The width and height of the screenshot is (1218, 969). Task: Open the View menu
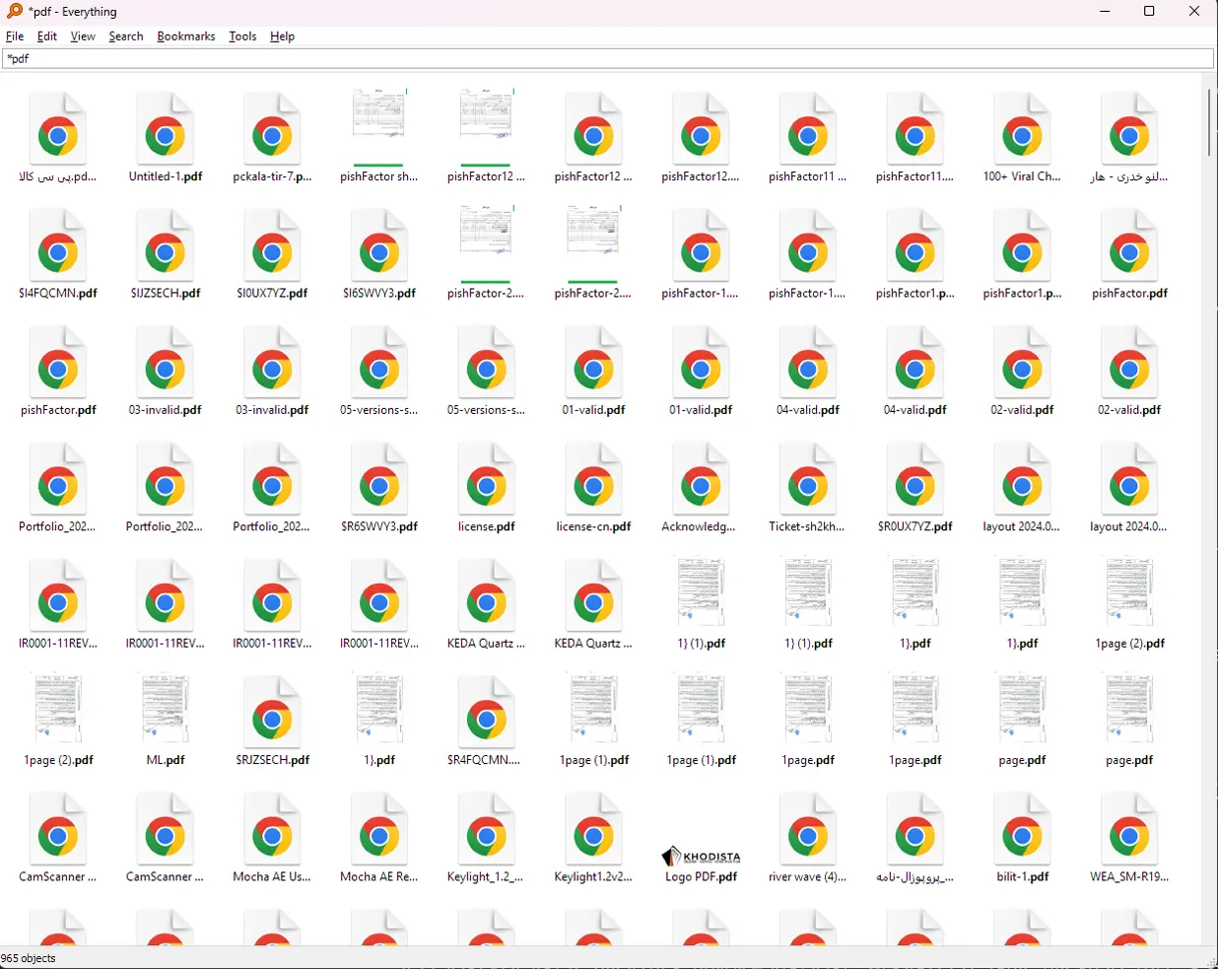[83, 36]
